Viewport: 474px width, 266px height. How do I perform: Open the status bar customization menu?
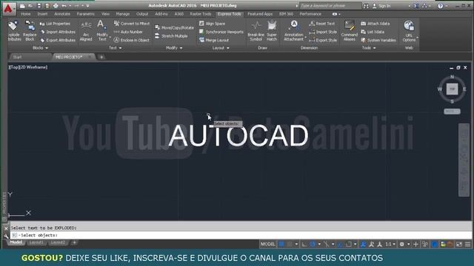(x=467, y=245)
